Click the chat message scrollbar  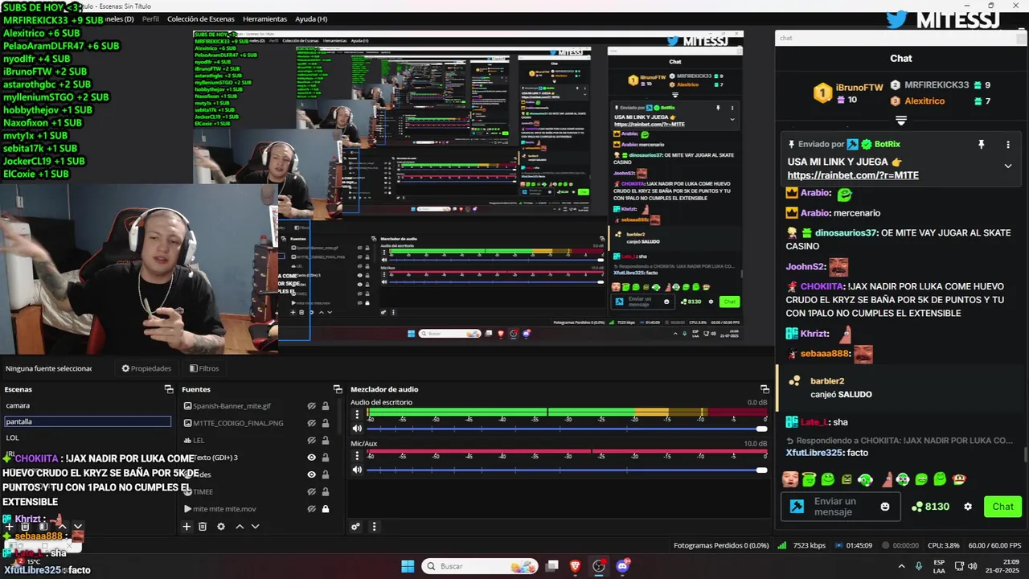click(x=1024, y=456)
